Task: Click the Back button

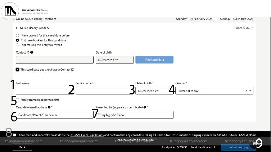Action: point(22,147)
